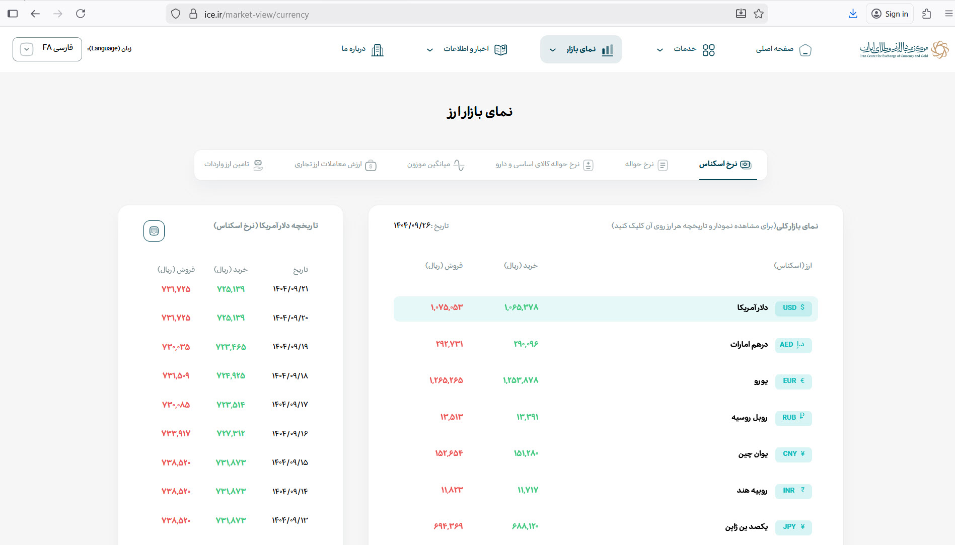Reload the page
Viewport: 955px width, 545px height.
click(x=81, y=14)
